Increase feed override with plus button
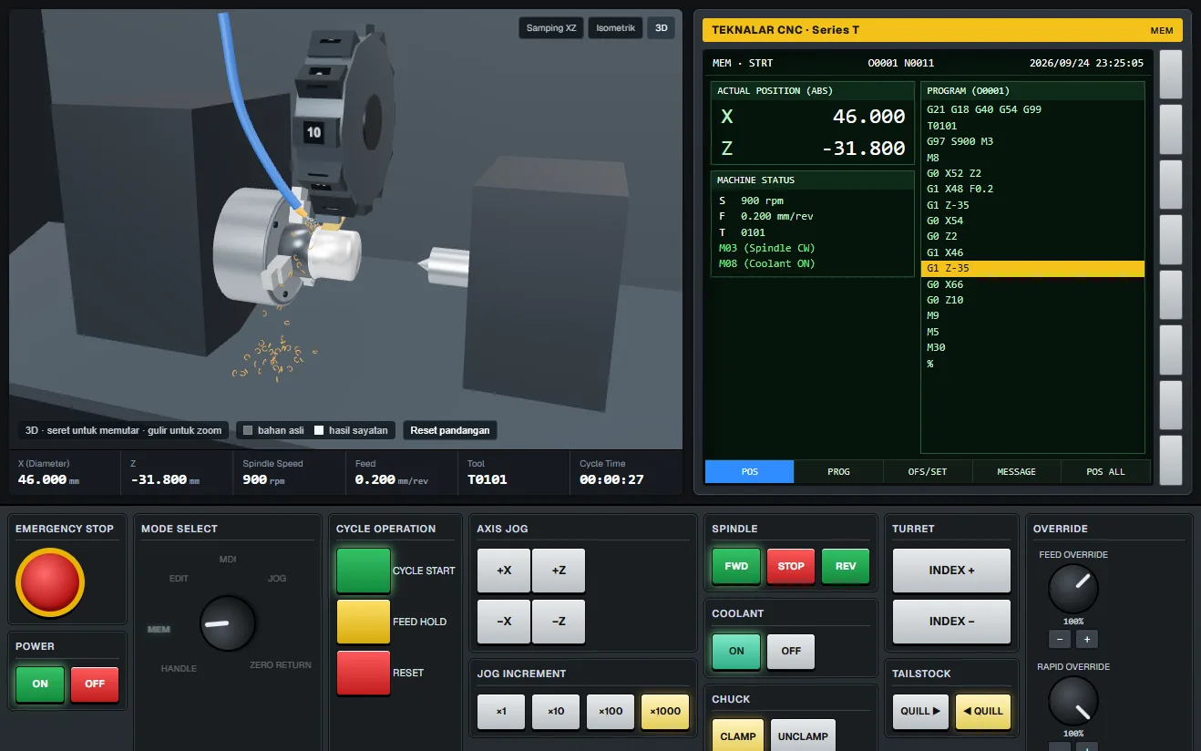 1087,639
